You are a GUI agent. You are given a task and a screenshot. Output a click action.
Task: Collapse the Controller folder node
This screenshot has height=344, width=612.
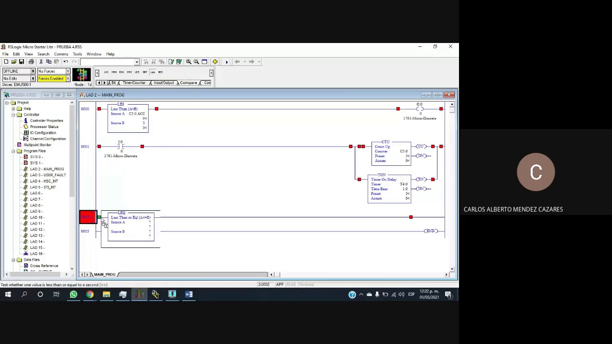[x=13, y=115]
